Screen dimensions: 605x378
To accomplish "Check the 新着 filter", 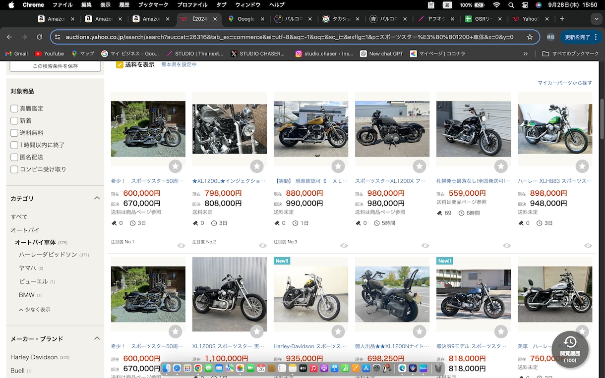I will [14, 120].
